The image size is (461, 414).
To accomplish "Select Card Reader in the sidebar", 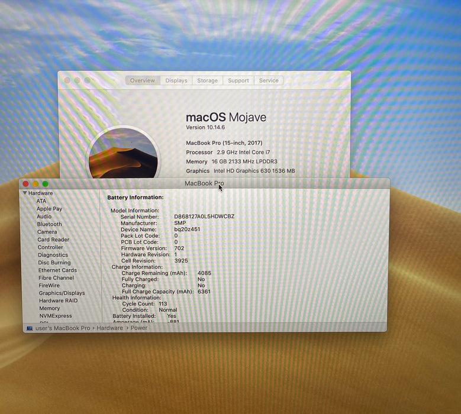I will click(53, 240).
